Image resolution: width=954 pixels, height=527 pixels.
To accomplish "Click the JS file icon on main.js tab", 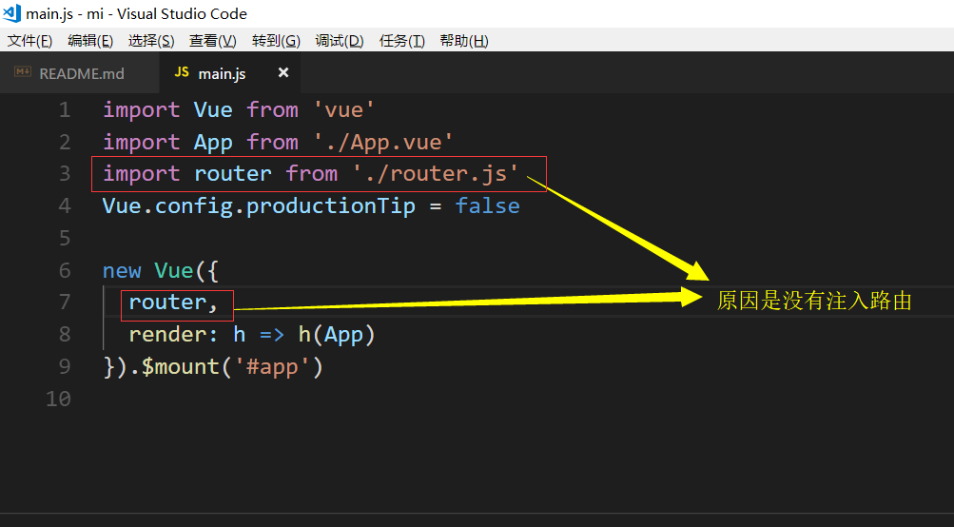I will 182,71.
